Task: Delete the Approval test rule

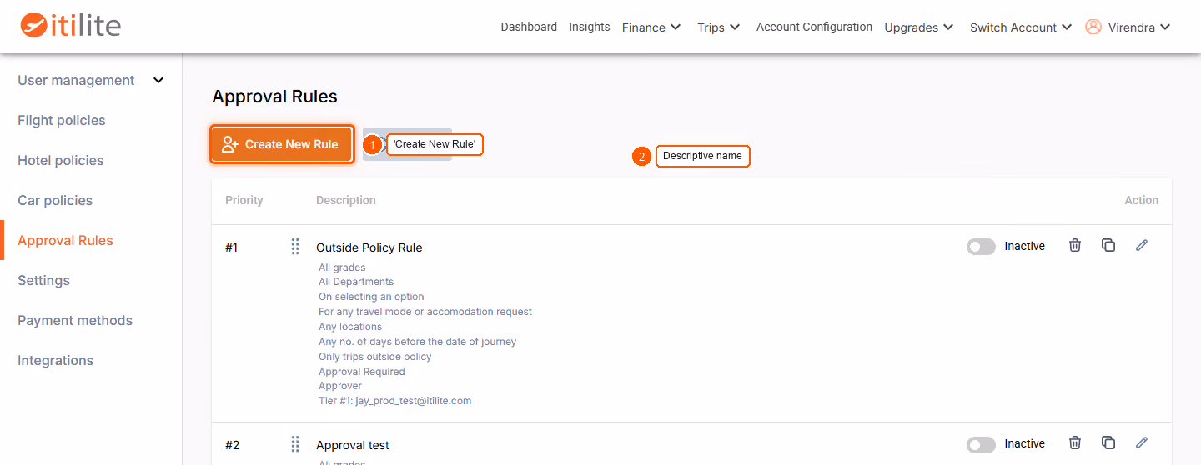Action: click(1075, 442)
